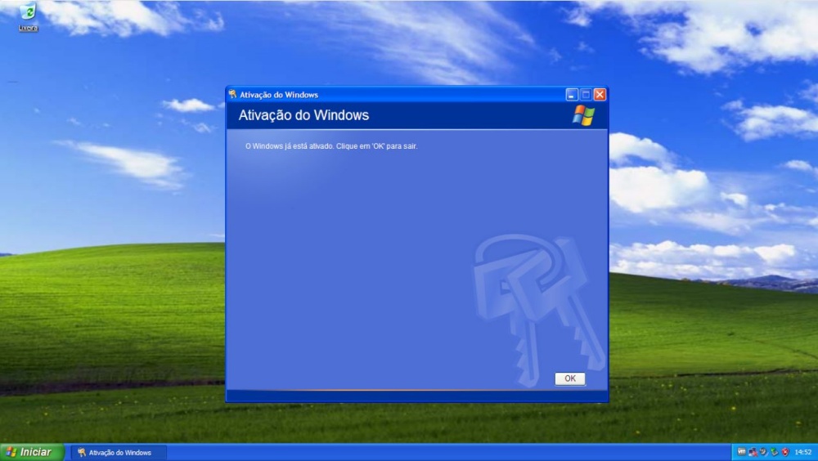Open the Iniciar start menu
Screen dimensions: 818x461
coord(32,452)
